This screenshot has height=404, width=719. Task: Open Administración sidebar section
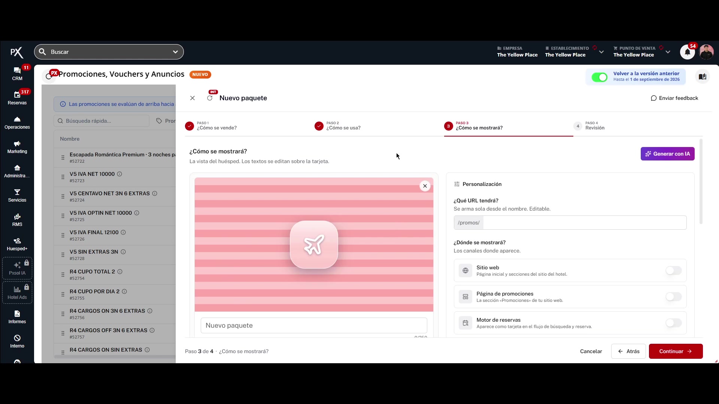[x=17, y=171]
